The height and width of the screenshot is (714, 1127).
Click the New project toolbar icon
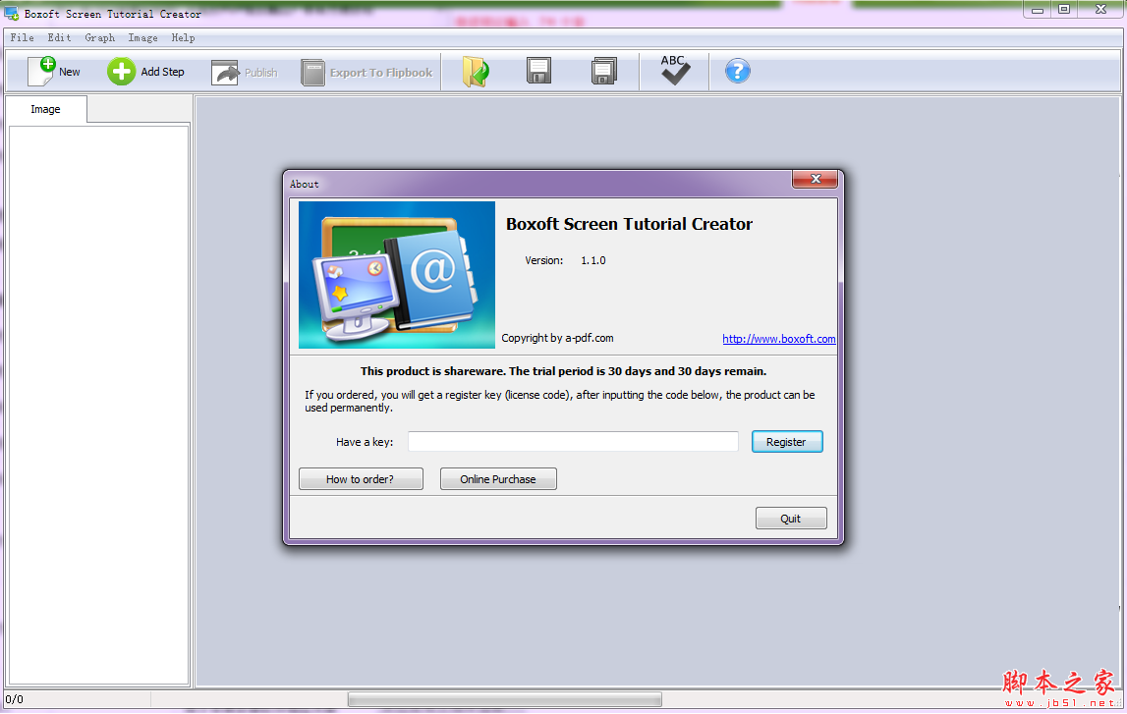41,71
